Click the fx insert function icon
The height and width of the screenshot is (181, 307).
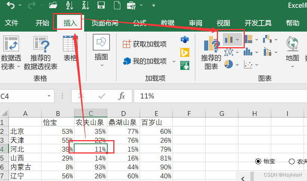click(121, 96)
